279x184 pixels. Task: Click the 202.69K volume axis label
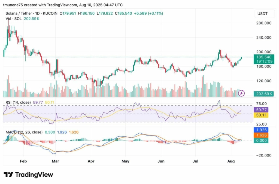[x=264, y=94]
